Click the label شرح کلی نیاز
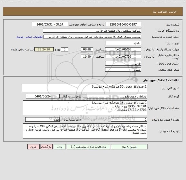This screenshot has height=180, width=186. coord(170,88)
